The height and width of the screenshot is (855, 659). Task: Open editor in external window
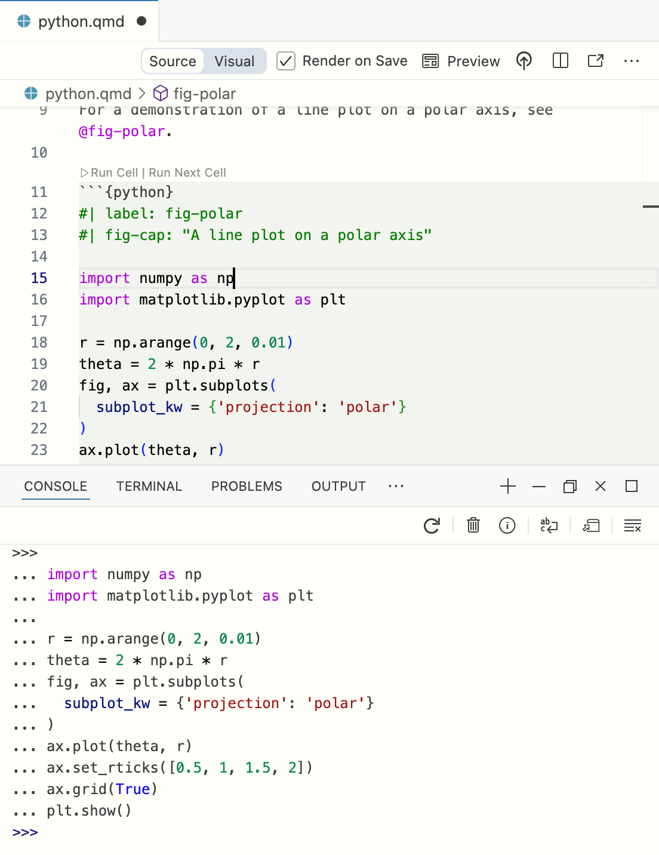pyautogui.click(x=595, y=60)
